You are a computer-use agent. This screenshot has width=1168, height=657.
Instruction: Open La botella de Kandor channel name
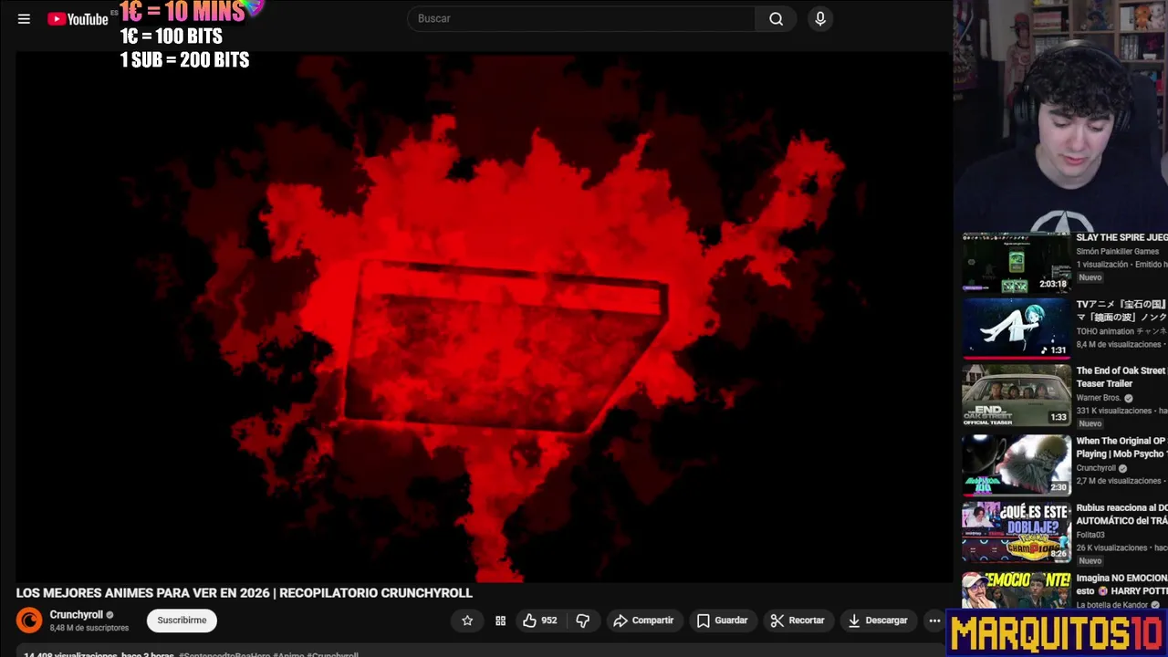click(1112, 605)
